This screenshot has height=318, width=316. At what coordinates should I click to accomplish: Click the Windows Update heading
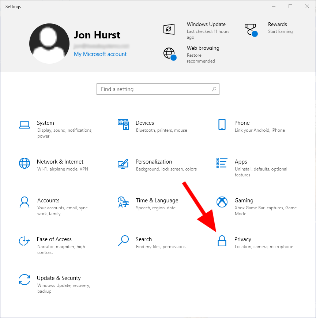[206, 25]
